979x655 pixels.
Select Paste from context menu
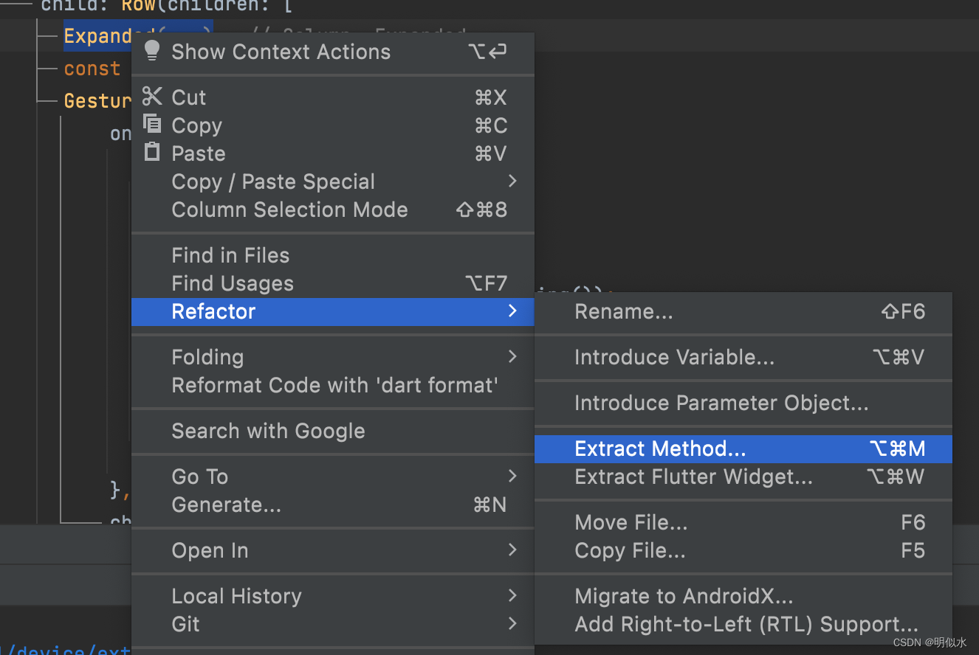pos(332,153)
